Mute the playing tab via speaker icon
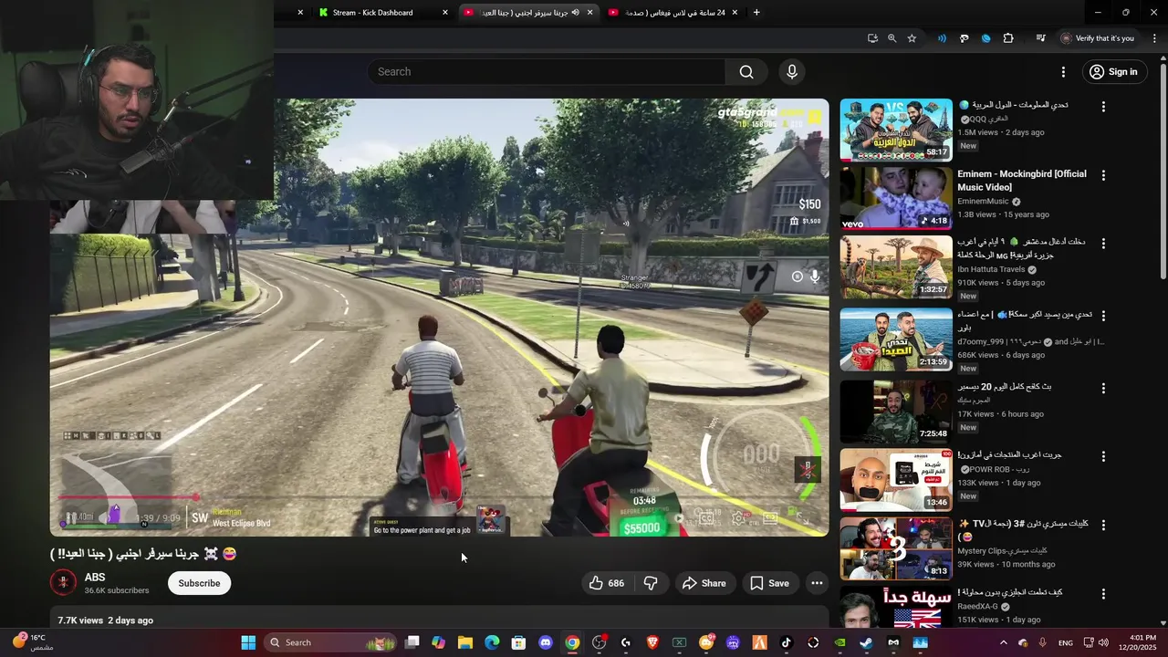 tap(575, 13)
